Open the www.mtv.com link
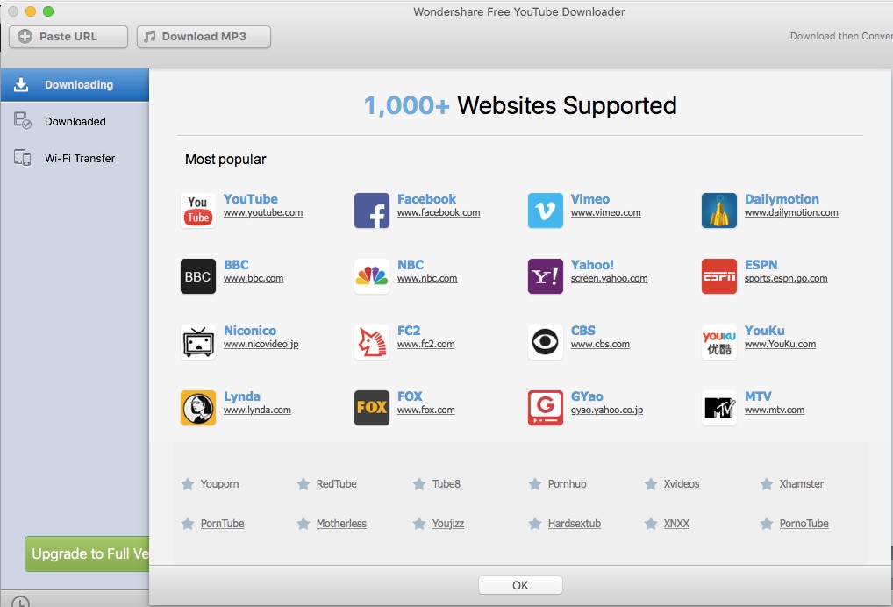This screenshot has height=607, width=893. tap(775, 410)
